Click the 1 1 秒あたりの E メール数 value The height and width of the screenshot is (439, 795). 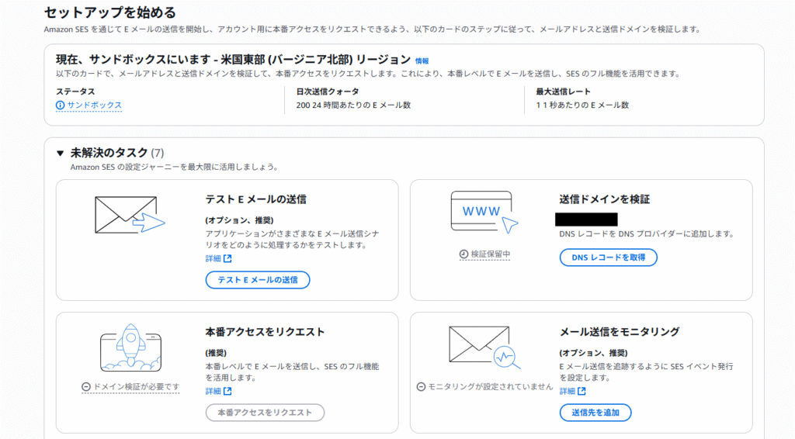click(x=582, y=105)
